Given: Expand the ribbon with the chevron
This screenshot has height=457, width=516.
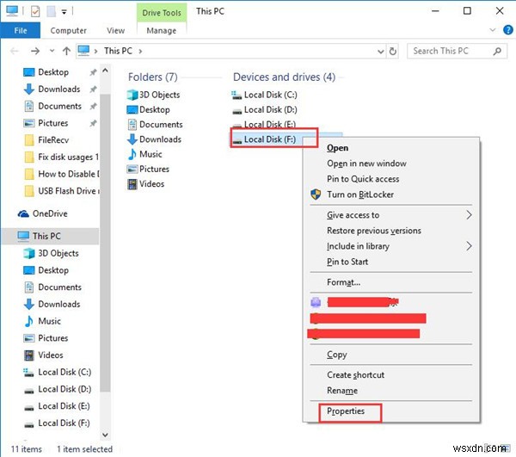Looking at the screenshot, I should tap(493, 30).
